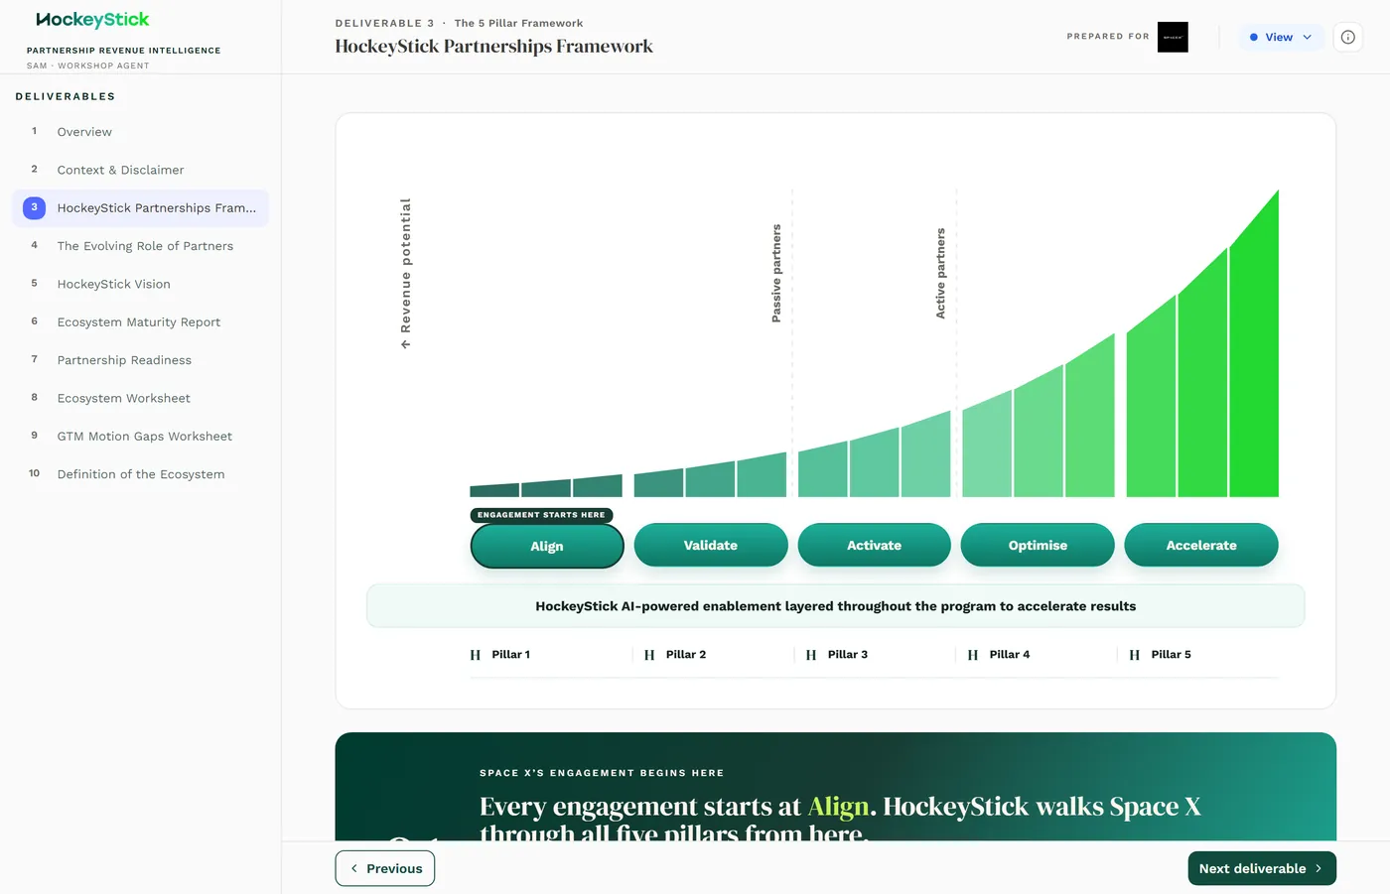Click the H icon beside Pillar 4

point(973,655)
